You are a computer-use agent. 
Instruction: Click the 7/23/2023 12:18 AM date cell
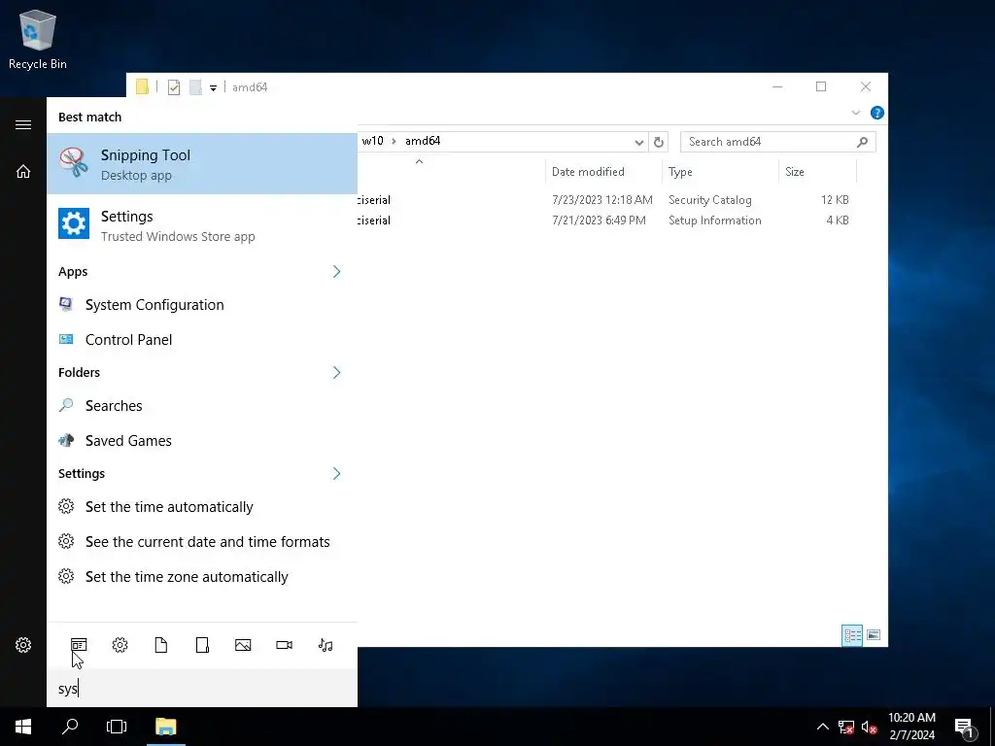(602, 200)
